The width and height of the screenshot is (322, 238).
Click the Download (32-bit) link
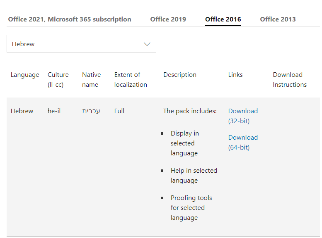click(243, 116)
